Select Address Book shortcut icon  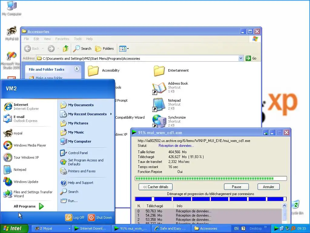159,88
